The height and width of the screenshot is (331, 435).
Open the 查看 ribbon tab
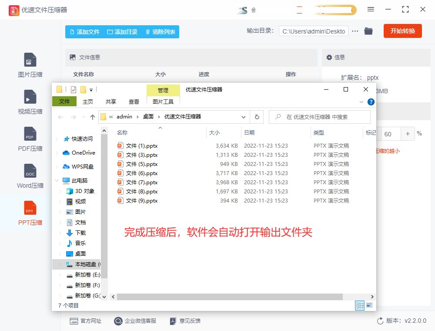click(x=134, y=101)
